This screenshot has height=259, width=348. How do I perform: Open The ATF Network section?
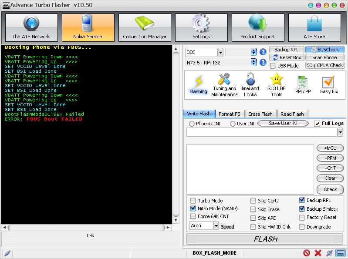(x=31, y=27)
